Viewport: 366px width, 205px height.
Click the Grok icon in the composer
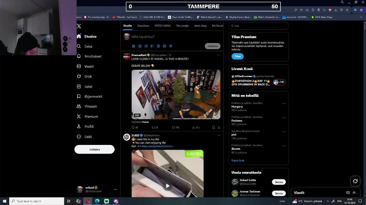click(146, 46)
